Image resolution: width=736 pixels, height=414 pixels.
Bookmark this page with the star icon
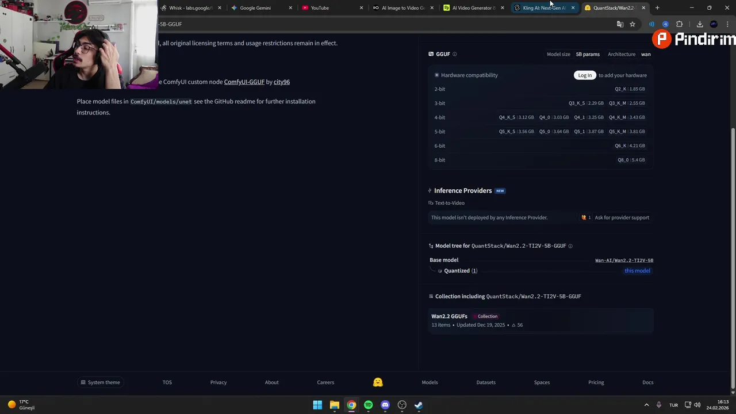point(632,24)
